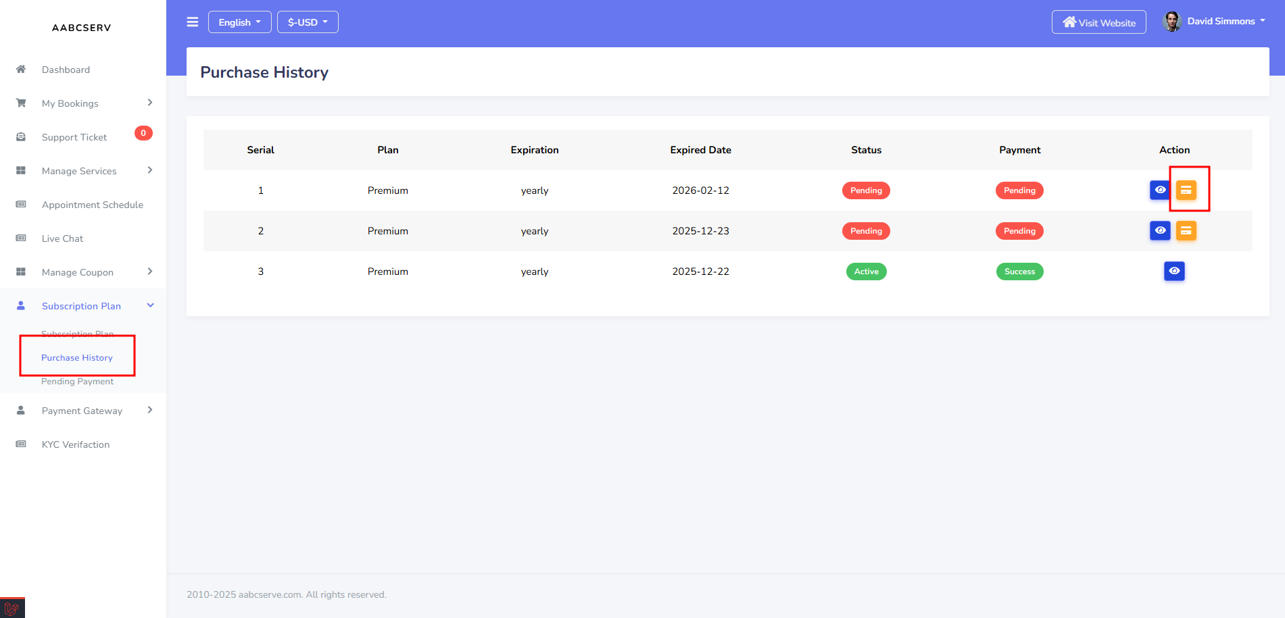Screen dimensions: 1285x618
Task: Click David Simmons profile avatar
Action: pos(1172,22)
